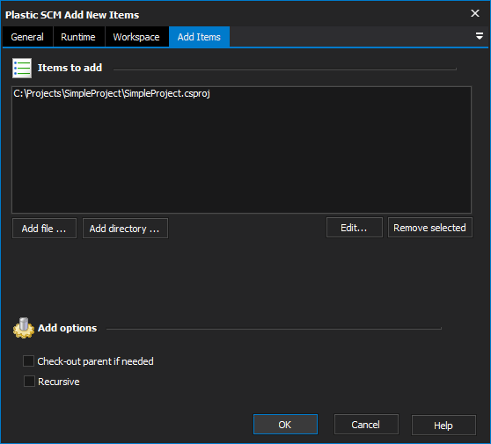Open the tab list dropdown arrow

click(479, 36)
